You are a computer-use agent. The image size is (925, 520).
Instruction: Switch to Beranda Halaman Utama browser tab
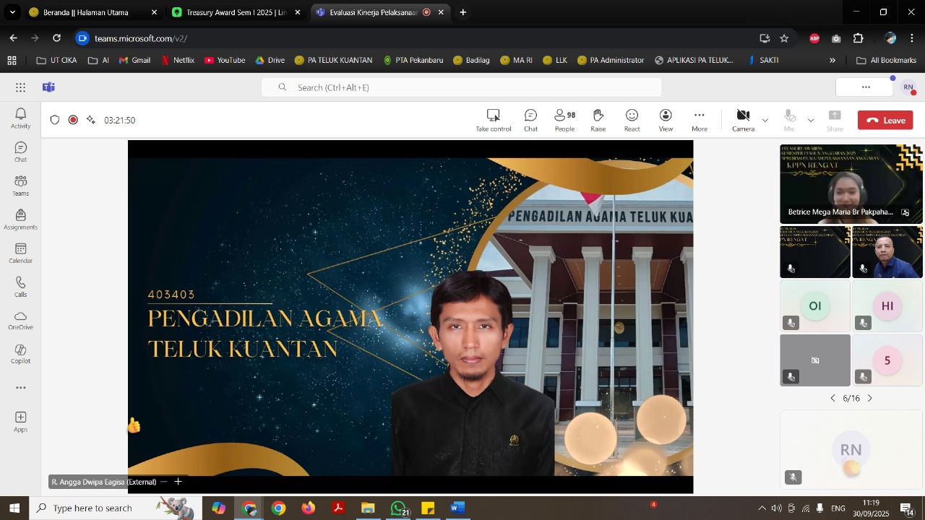(x=92, y=12)
